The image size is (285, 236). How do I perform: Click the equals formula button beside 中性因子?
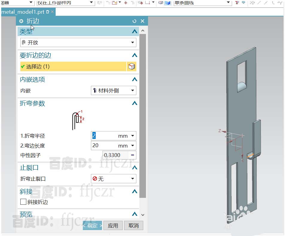click(132, 155)
